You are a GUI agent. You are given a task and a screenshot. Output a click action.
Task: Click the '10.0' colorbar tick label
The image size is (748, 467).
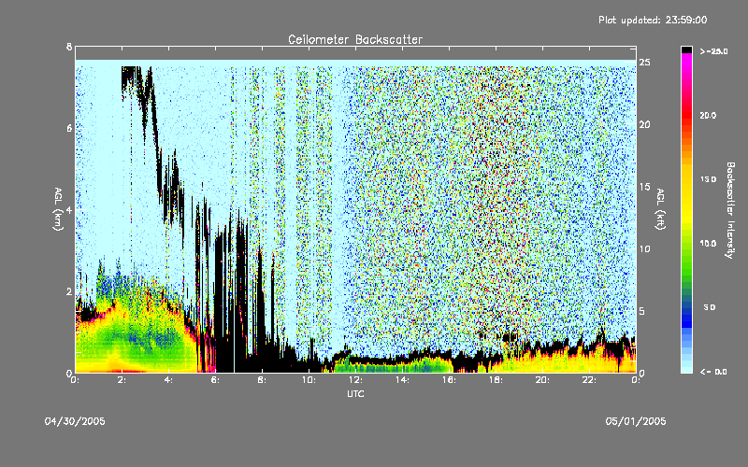click(708, 243)
